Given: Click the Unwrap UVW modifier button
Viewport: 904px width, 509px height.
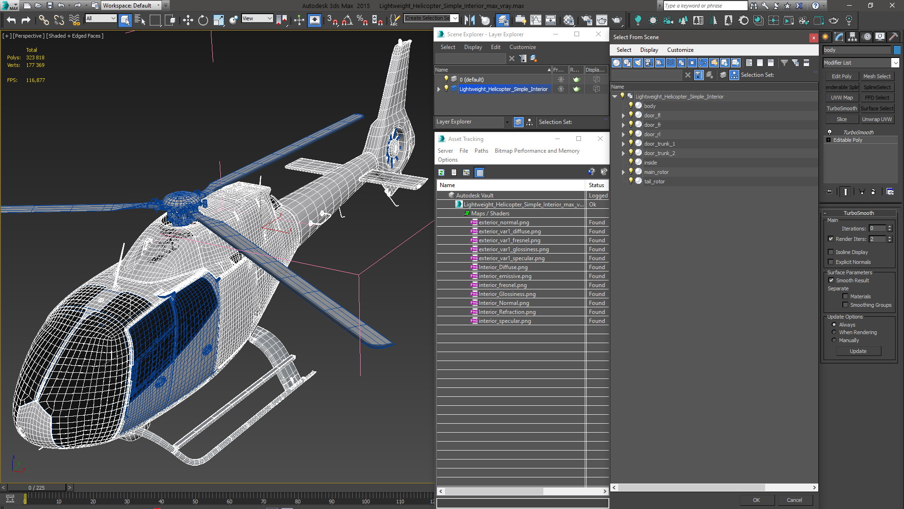Looking at the screenshot, I should [x=877, y=119].
